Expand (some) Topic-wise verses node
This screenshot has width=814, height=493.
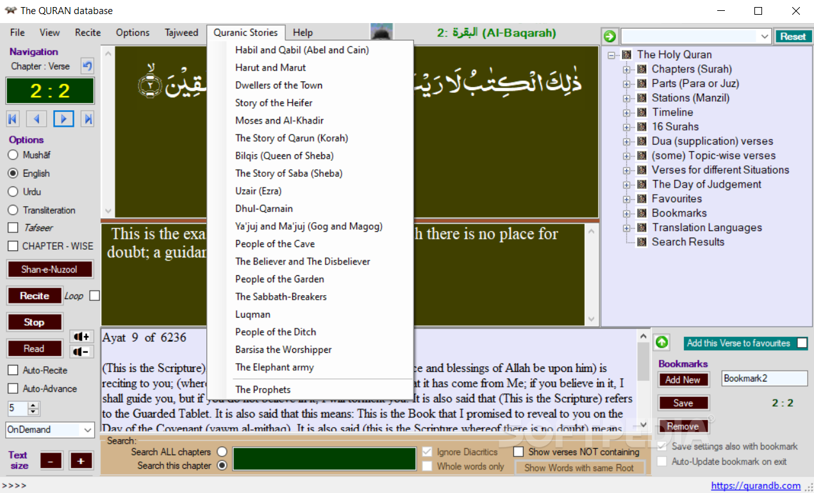(x=627, y=156)
